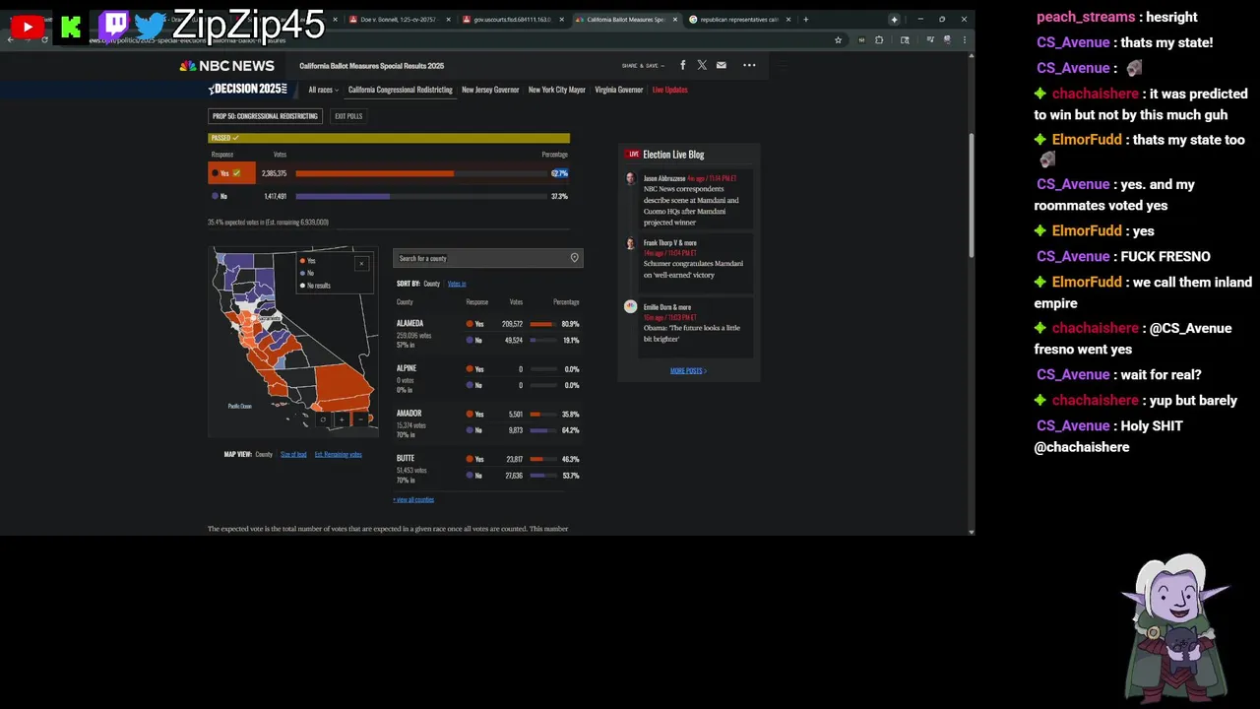This screenshot has height=709, width=1260.
Task: Bookmark this page with the star icon
Action: coord(838,40)
